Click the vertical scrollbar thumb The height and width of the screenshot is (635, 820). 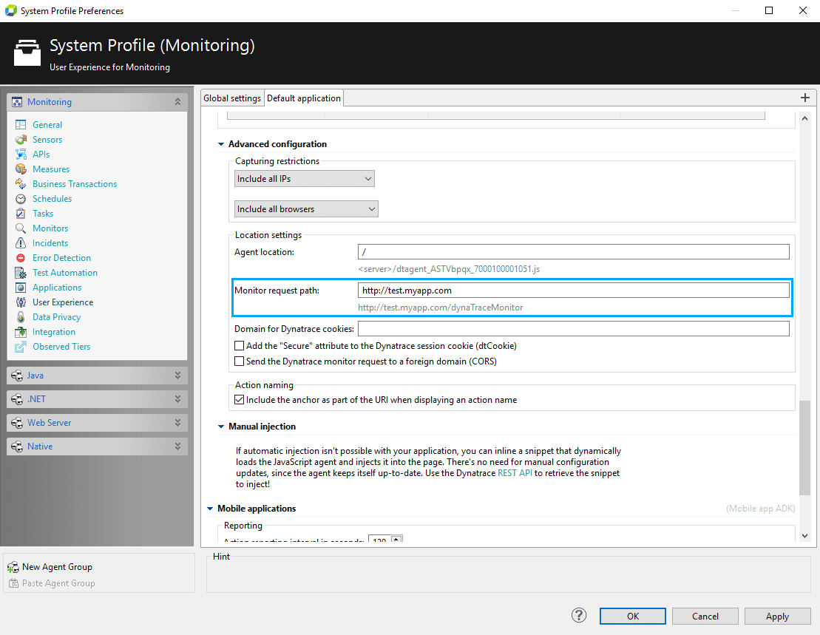(x=804, y=446)
